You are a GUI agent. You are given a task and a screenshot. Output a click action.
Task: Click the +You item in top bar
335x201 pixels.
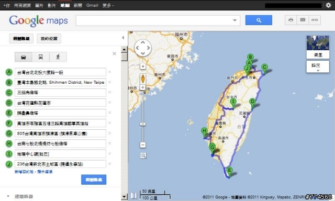point(7,5)
